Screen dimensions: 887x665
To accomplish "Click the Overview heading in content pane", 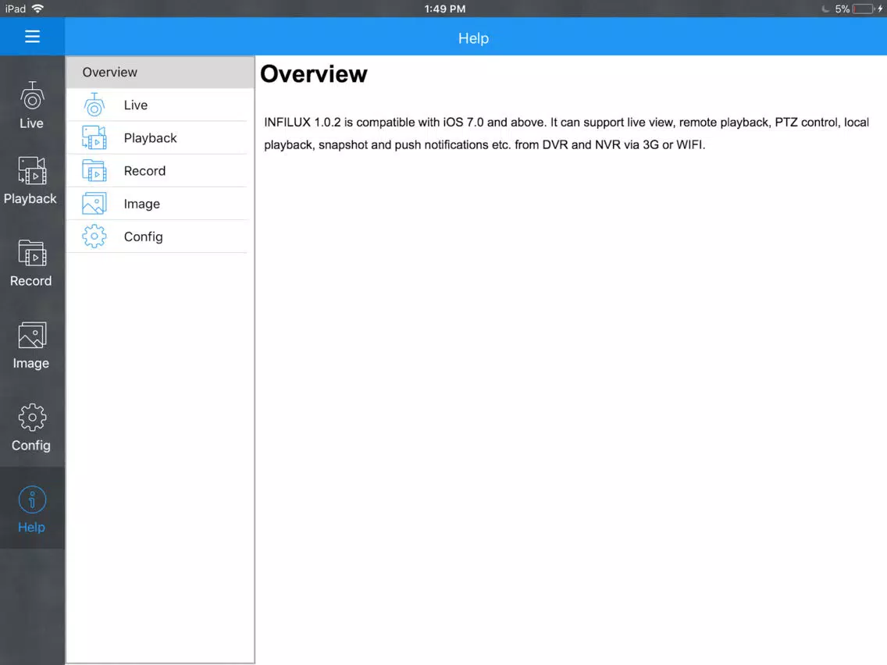I will pyautogui.click(x=314, y=74).
